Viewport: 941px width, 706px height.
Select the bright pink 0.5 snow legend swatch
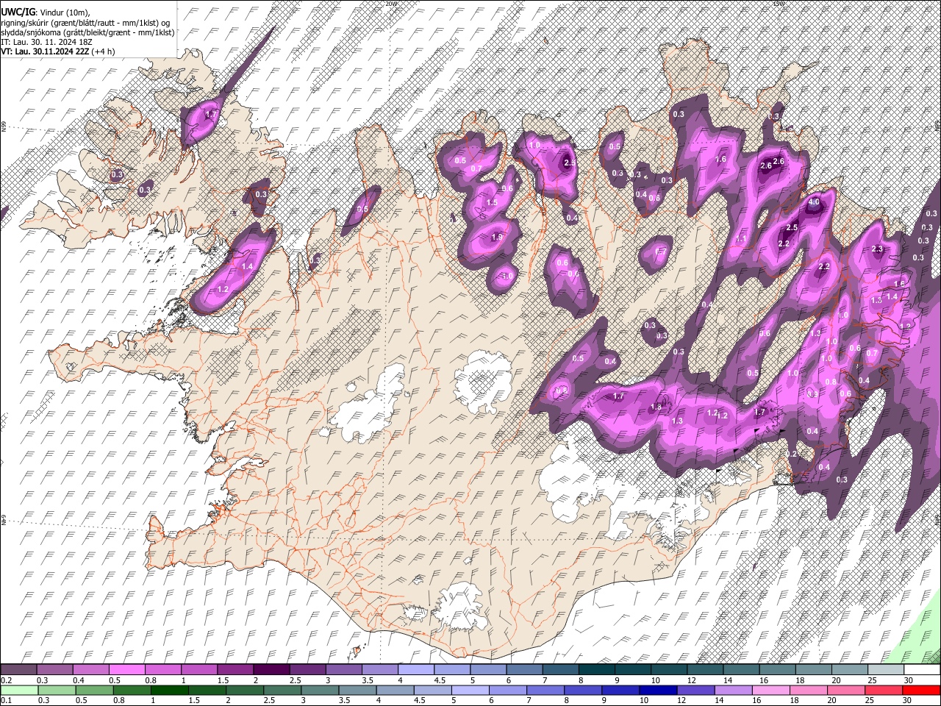tap(127, 670)
